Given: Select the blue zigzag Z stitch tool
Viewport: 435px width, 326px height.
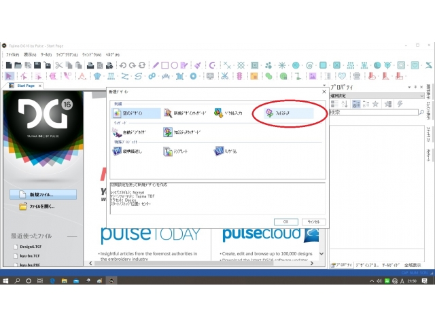Looking at the screenshot, I should click(125, 75).
